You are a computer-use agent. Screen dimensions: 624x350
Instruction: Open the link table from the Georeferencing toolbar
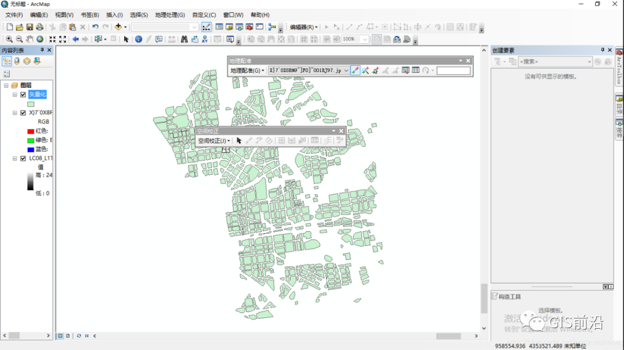[x=415, y=70]
